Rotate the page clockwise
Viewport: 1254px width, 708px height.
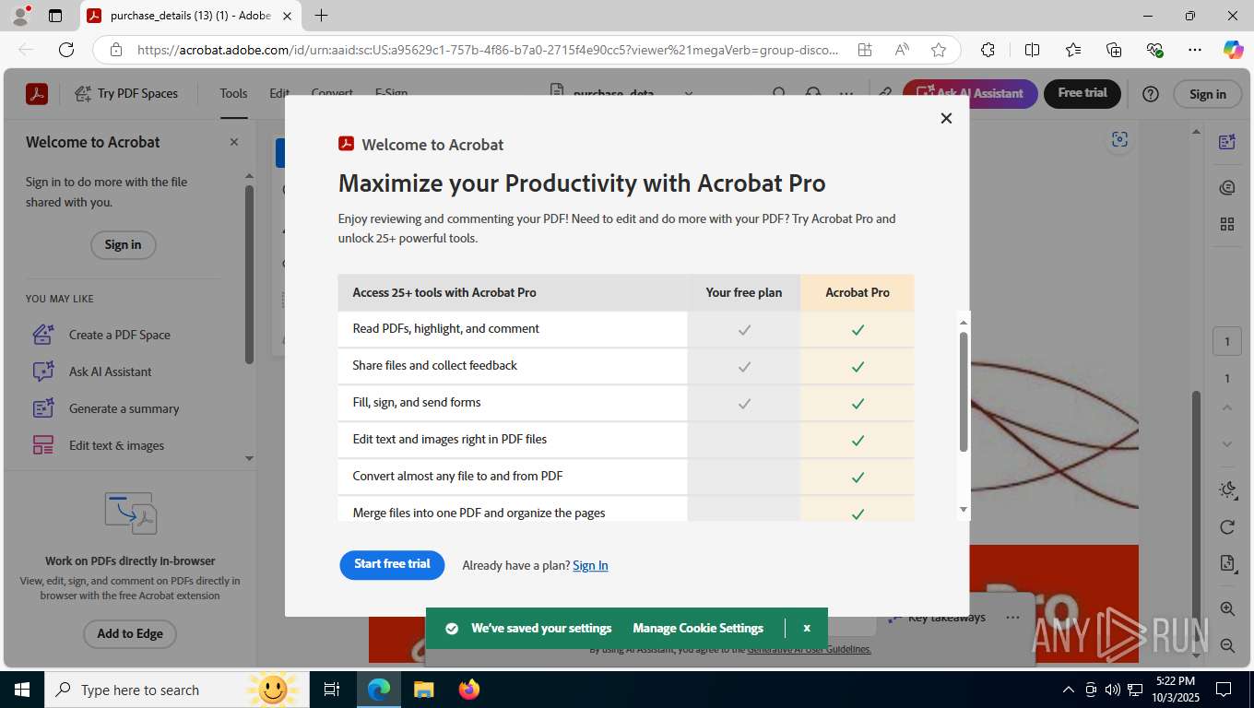coord(1226,527)
